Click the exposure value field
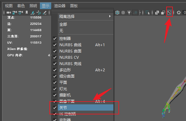This screenshot has height=121, width=186. [184, 13]
